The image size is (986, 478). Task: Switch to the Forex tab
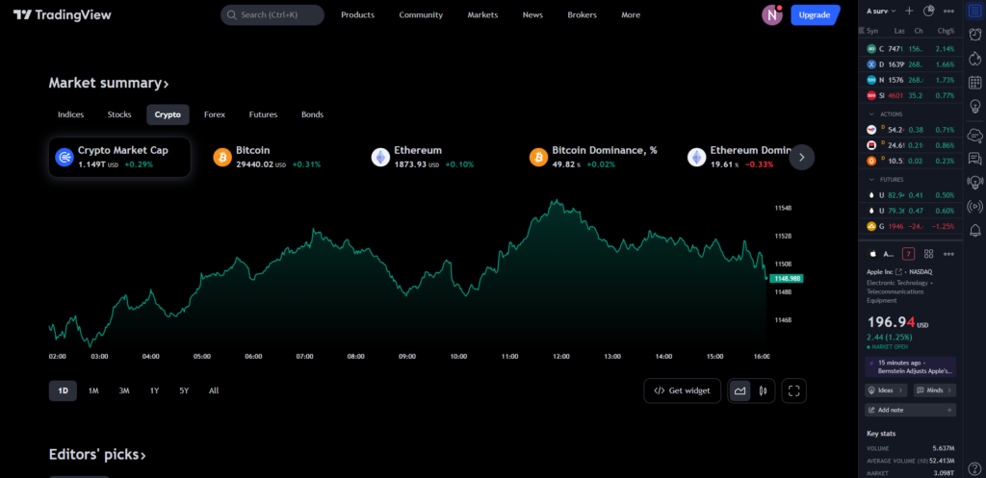tap(215, 114)
